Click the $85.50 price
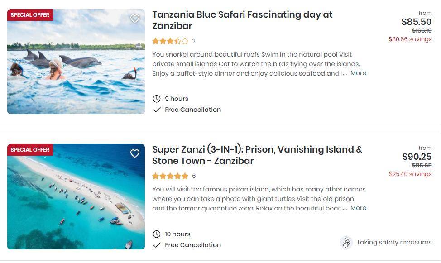This screenshot has height=263, width=441. tap(416, 22)
